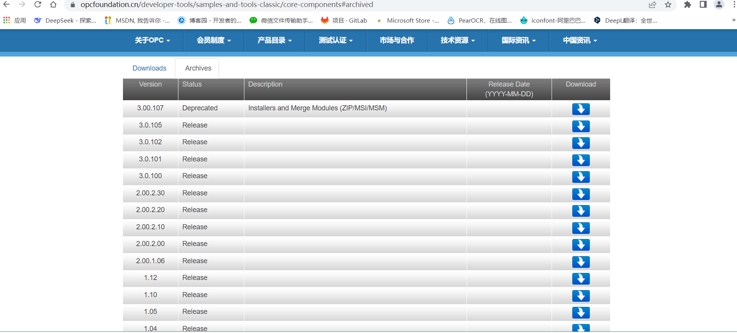The height and width of the screenshot is (333, 737).
Task: Open DeepSeek bookmark
Action: pyautogui.click(x=65, y=20)
